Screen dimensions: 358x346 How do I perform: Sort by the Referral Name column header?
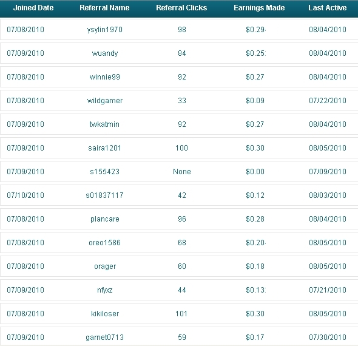[x=104, y=8]
